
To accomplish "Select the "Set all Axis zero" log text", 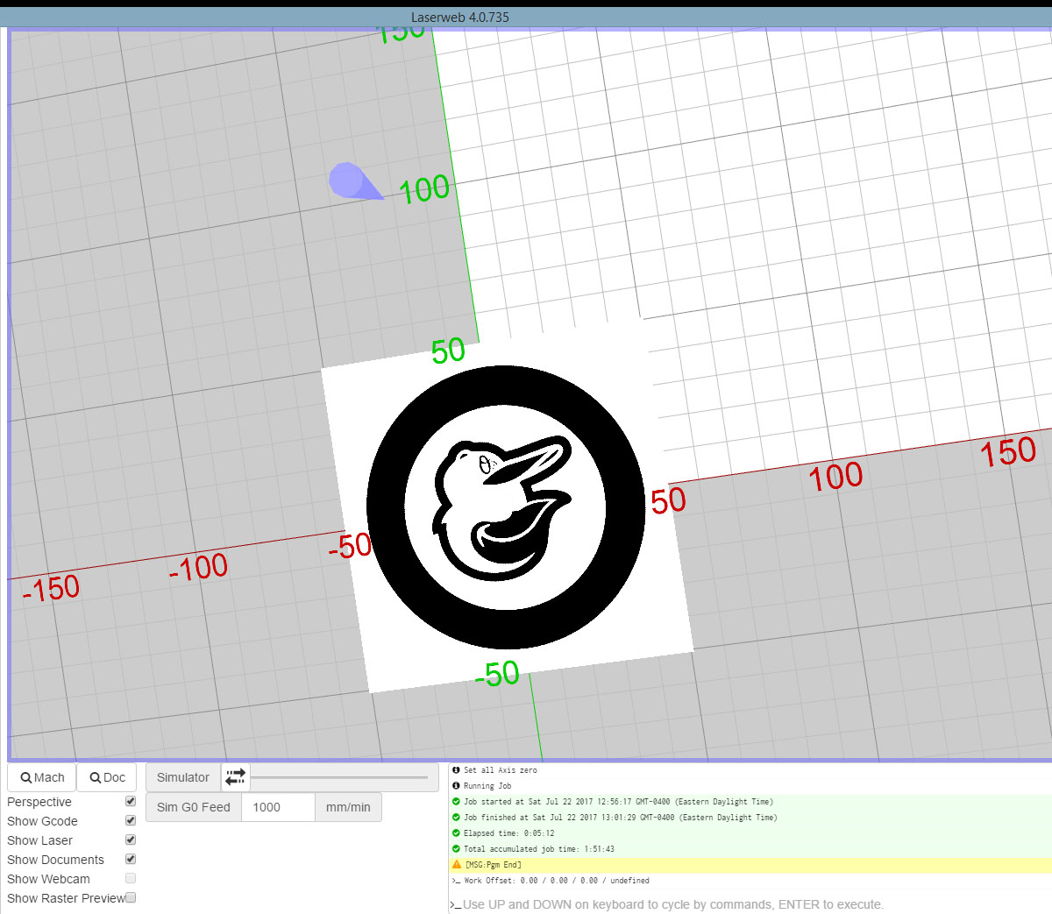I will point(501,770).
